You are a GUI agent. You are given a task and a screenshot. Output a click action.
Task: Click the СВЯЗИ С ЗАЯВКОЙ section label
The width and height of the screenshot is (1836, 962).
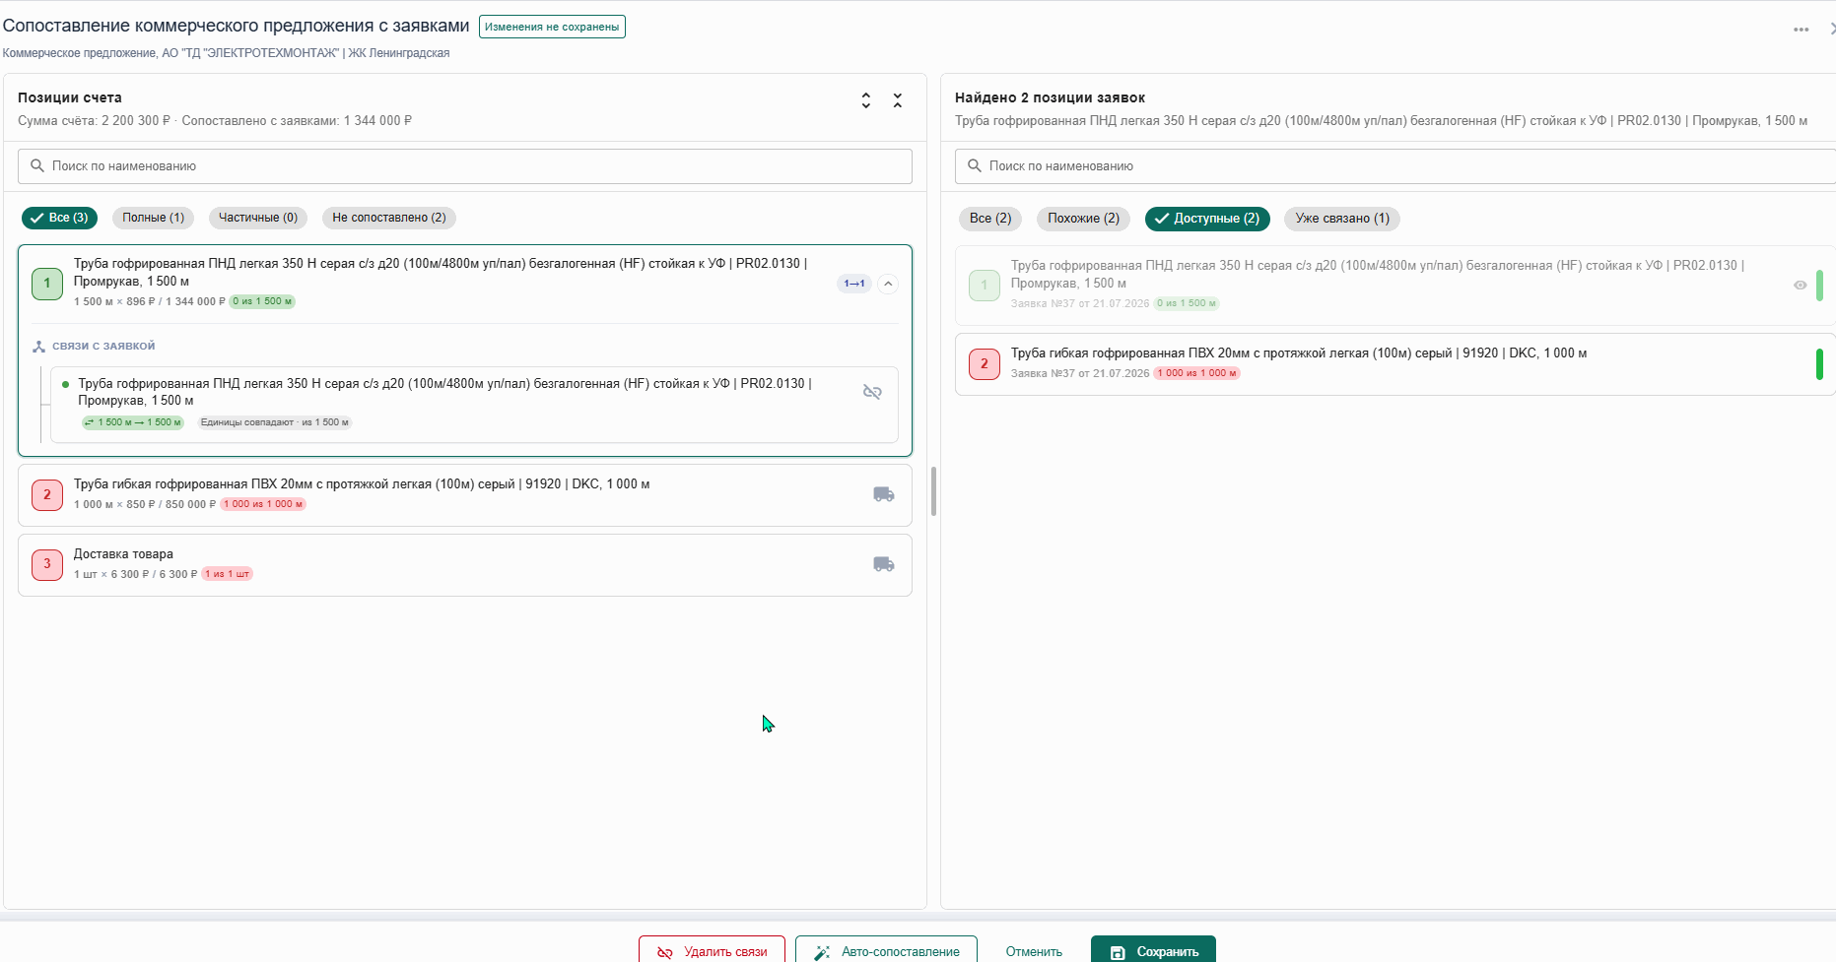tap(103, 347)
